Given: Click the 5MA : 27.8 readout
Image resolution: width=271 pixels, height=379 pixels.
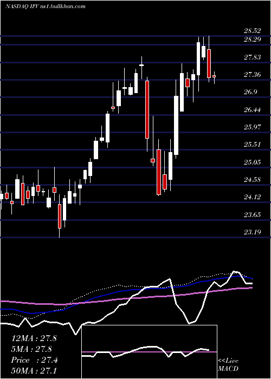Looking at the screenshot, I should (x=32, y=349).
